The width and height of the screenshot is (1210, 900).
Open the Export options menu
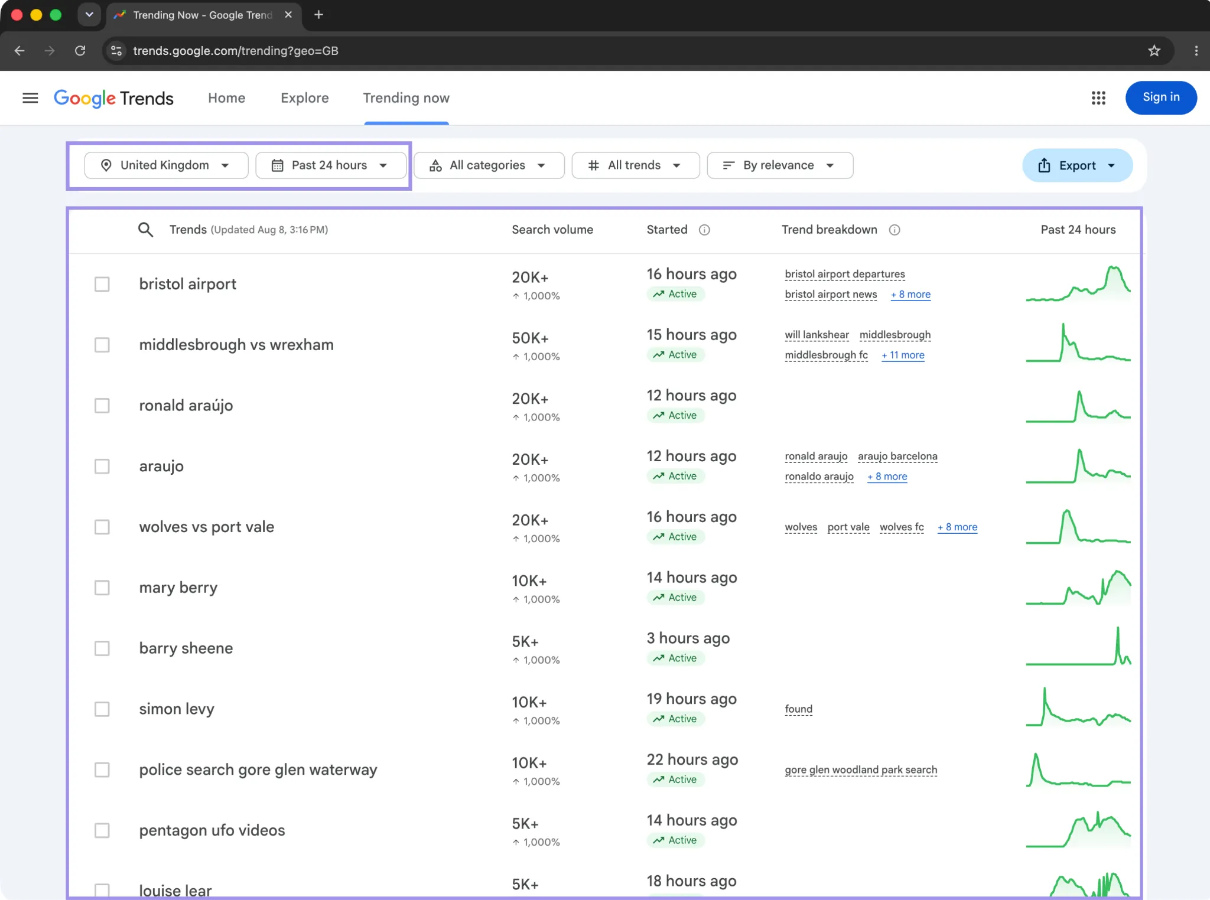[x=1077, y=165]
